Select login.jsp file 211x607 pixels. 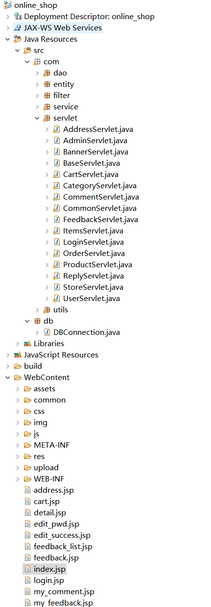coord(49,581)
